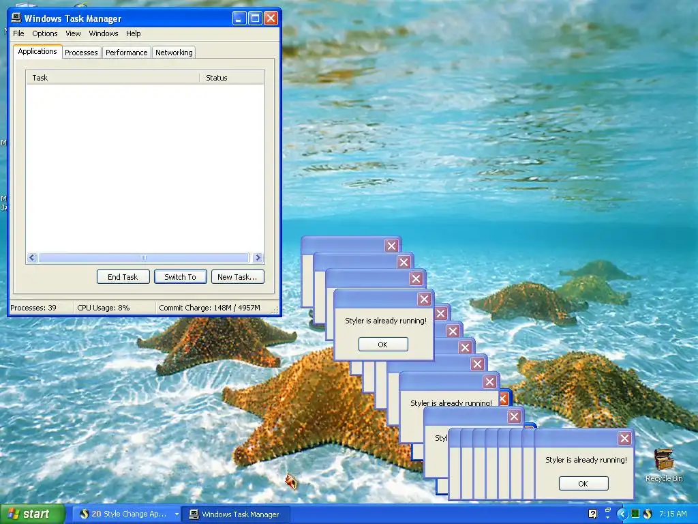Click the 'CPU Usage: 8%' status text
This screenshot has width=698, height=524.
104,308
